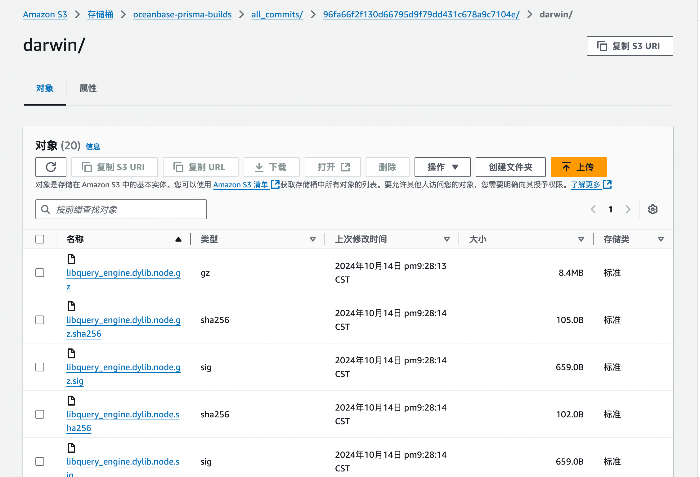Focus the 按前缀查找对象 search field

[x=121, y=209]
